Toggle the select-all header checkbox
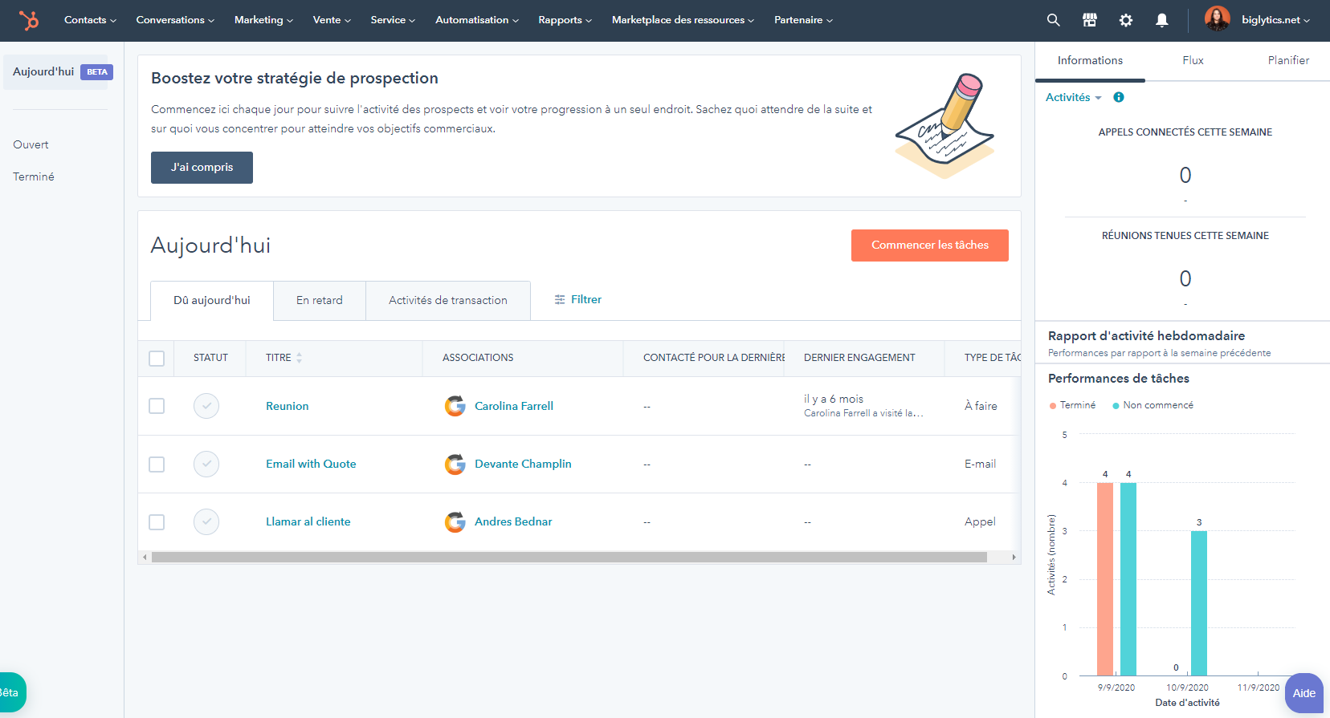This screenshot has width=1330, height=718. pyautogui.click(x=157, y=358)
